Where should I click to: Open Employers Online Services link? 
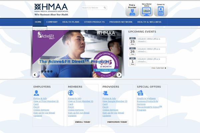(x=41, y=110)
